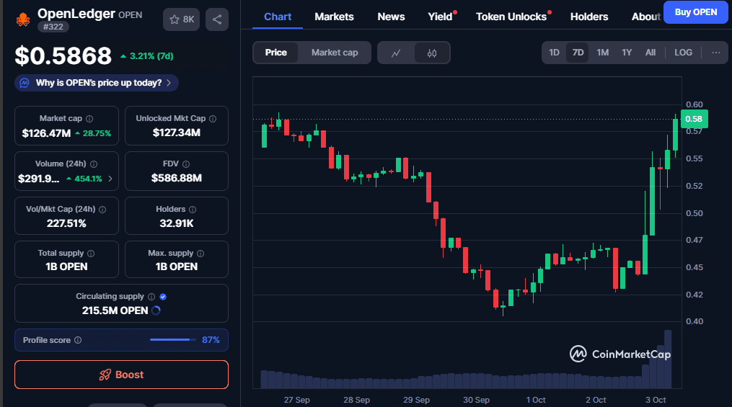This screenshot has height=407, width=732.
Task: Click the $0.5868 price text
Action: point(63,56)
